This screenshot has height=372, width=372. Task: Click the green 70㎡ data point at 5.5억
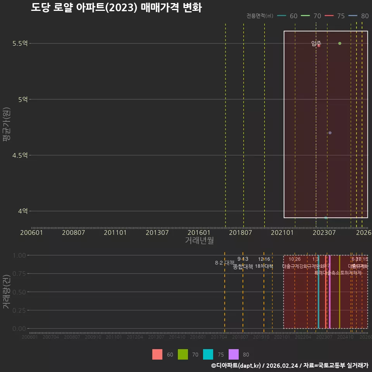coord(340,43)
